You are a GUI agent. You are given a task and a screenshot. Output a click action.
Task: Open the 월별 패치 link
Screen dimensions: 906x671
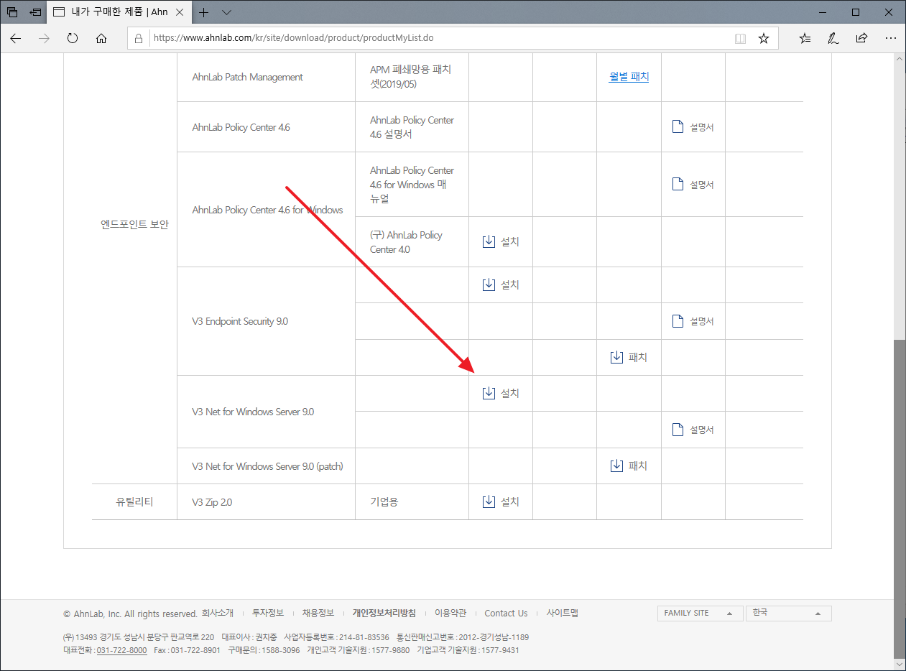pos(629,77)
